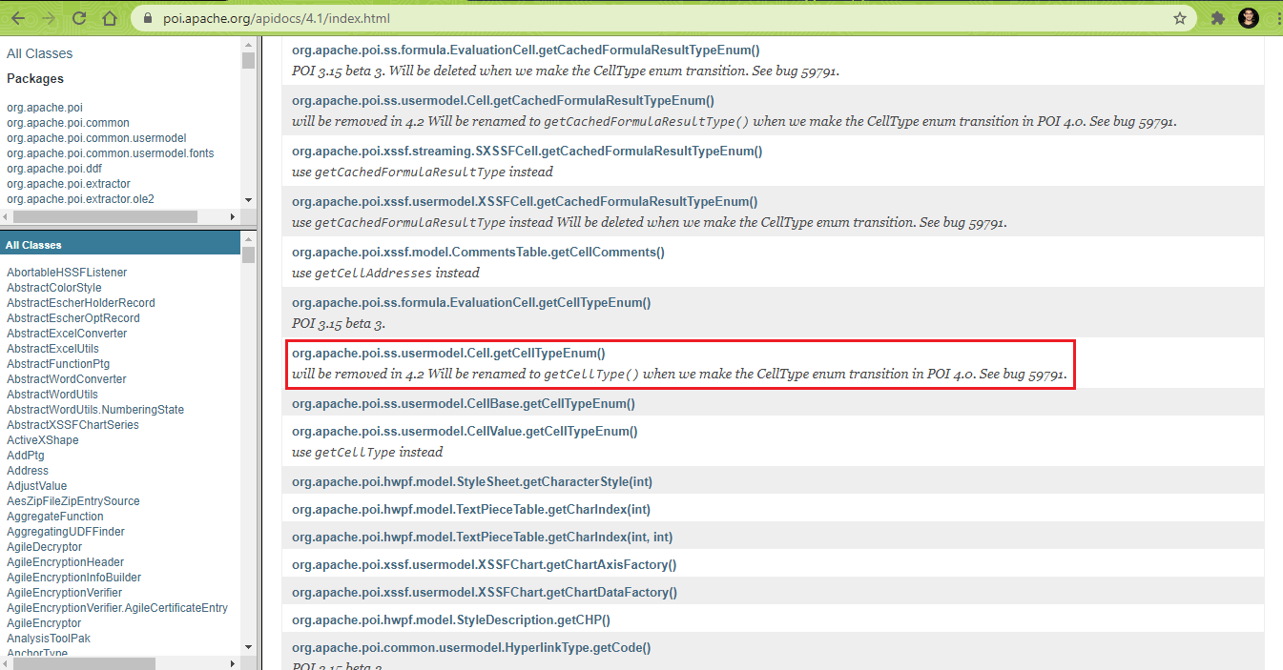Open org.apache.poi.common.usermodel package

[x=96, y=138]
